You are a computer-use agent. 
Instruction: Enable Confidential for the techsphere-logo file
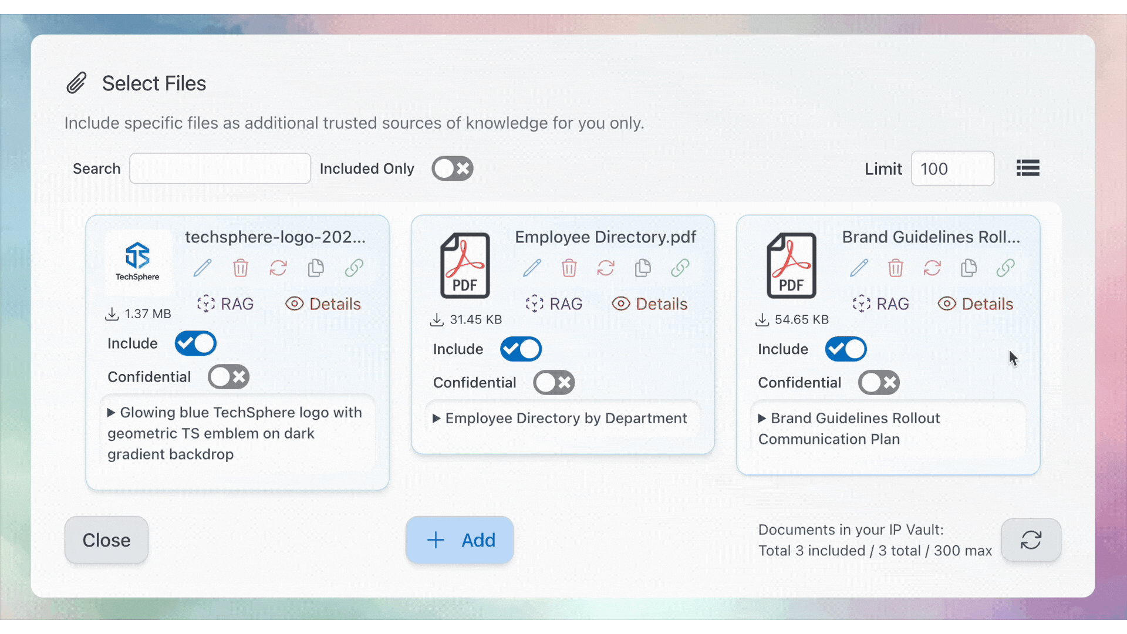(228, 377)
